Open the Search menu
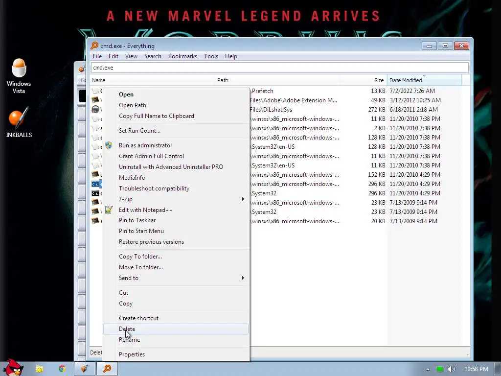The image size is (501, 376). [x=153, y=56]
